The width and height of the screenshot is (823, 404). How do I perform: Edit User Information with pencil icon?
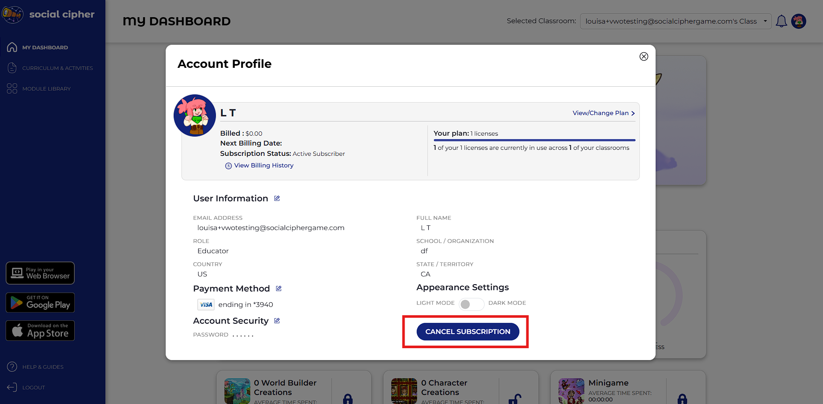[277, 198]
